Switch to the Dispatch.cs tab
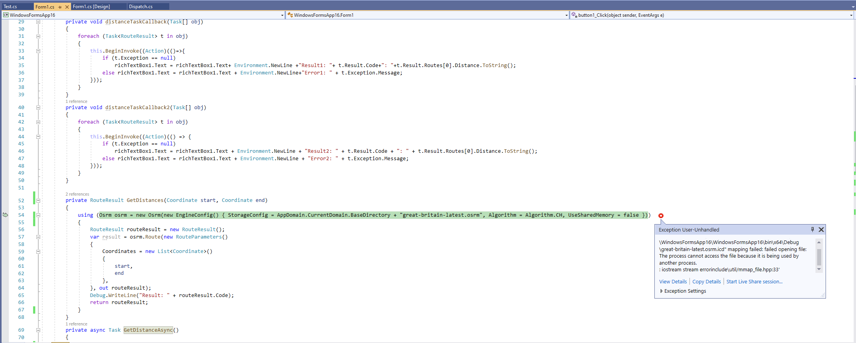856x343 pixels. [141, 7]
